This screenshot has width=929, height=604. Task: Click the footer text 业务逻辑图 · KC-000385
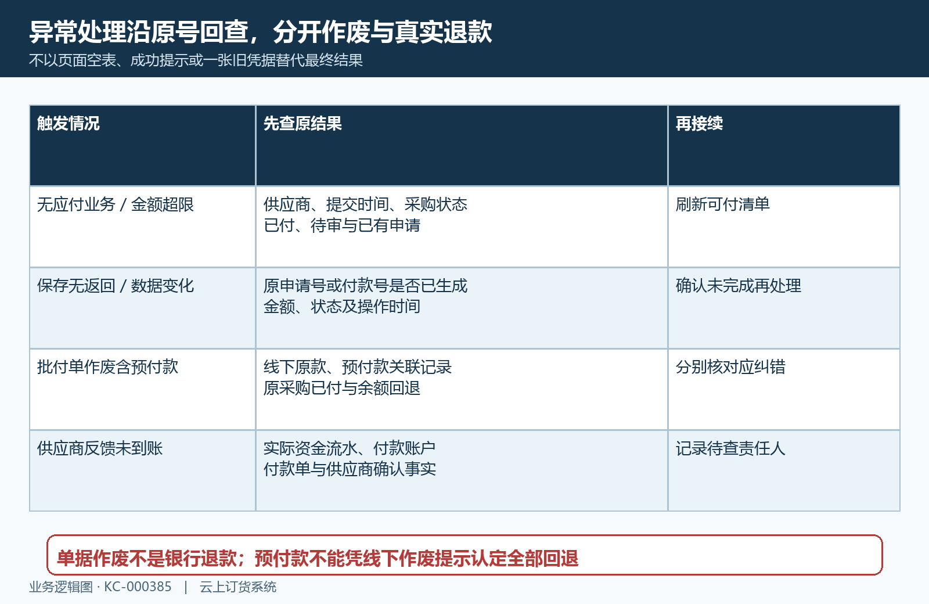[x=100, y=587]
